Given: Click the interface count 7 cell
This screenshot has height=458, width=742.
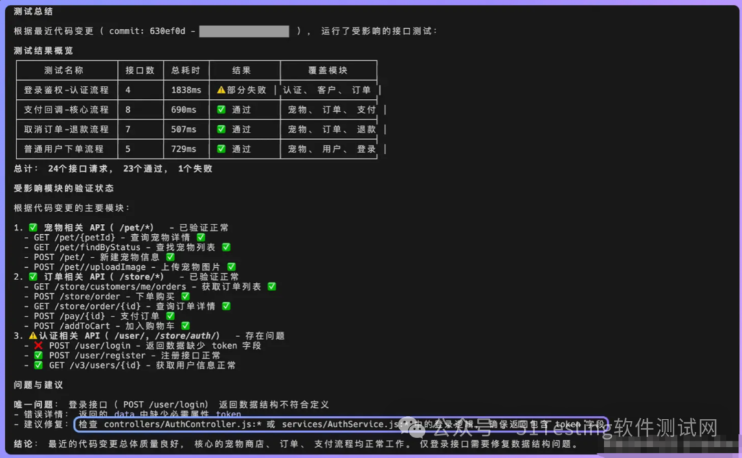Looking at the screenshot, I should point(128,129).
